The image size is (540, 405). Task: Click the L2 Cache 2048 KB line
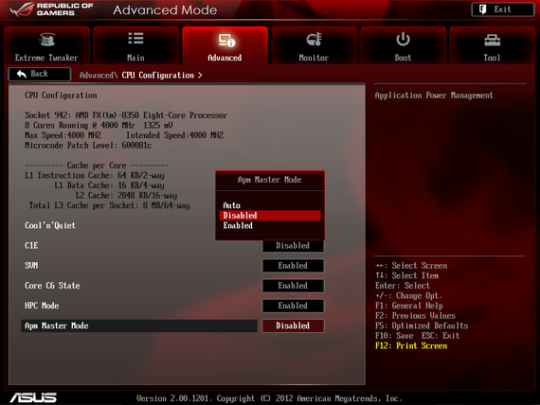(x=126, y=195)
